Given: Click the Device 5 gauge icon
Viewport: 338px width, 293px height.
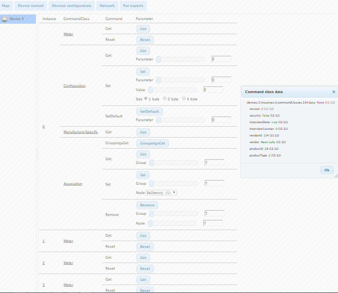Looking at the screenshot, I should coord(4,19).
